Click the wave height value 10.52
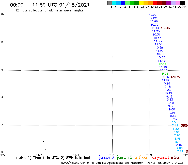188x165 pixels. (168, 90)
